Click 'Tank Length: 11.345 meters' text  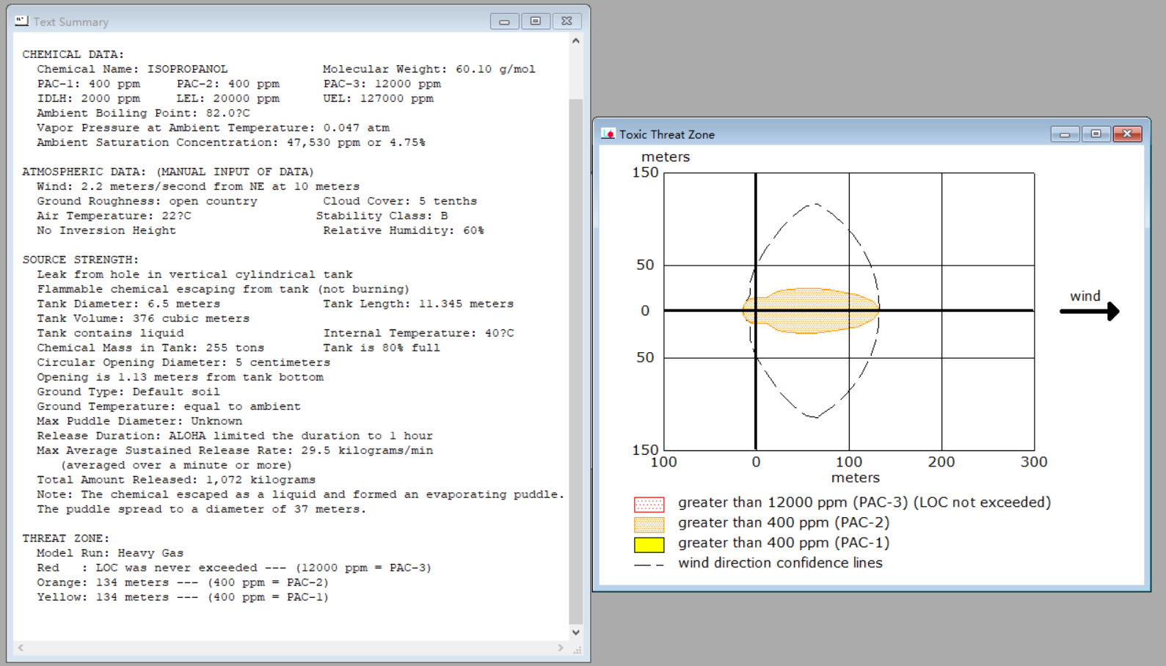(x=418, y=304)
